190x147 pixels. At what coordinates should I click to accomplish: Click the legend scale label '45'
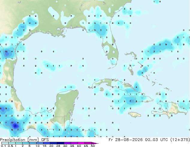point(86,146)
